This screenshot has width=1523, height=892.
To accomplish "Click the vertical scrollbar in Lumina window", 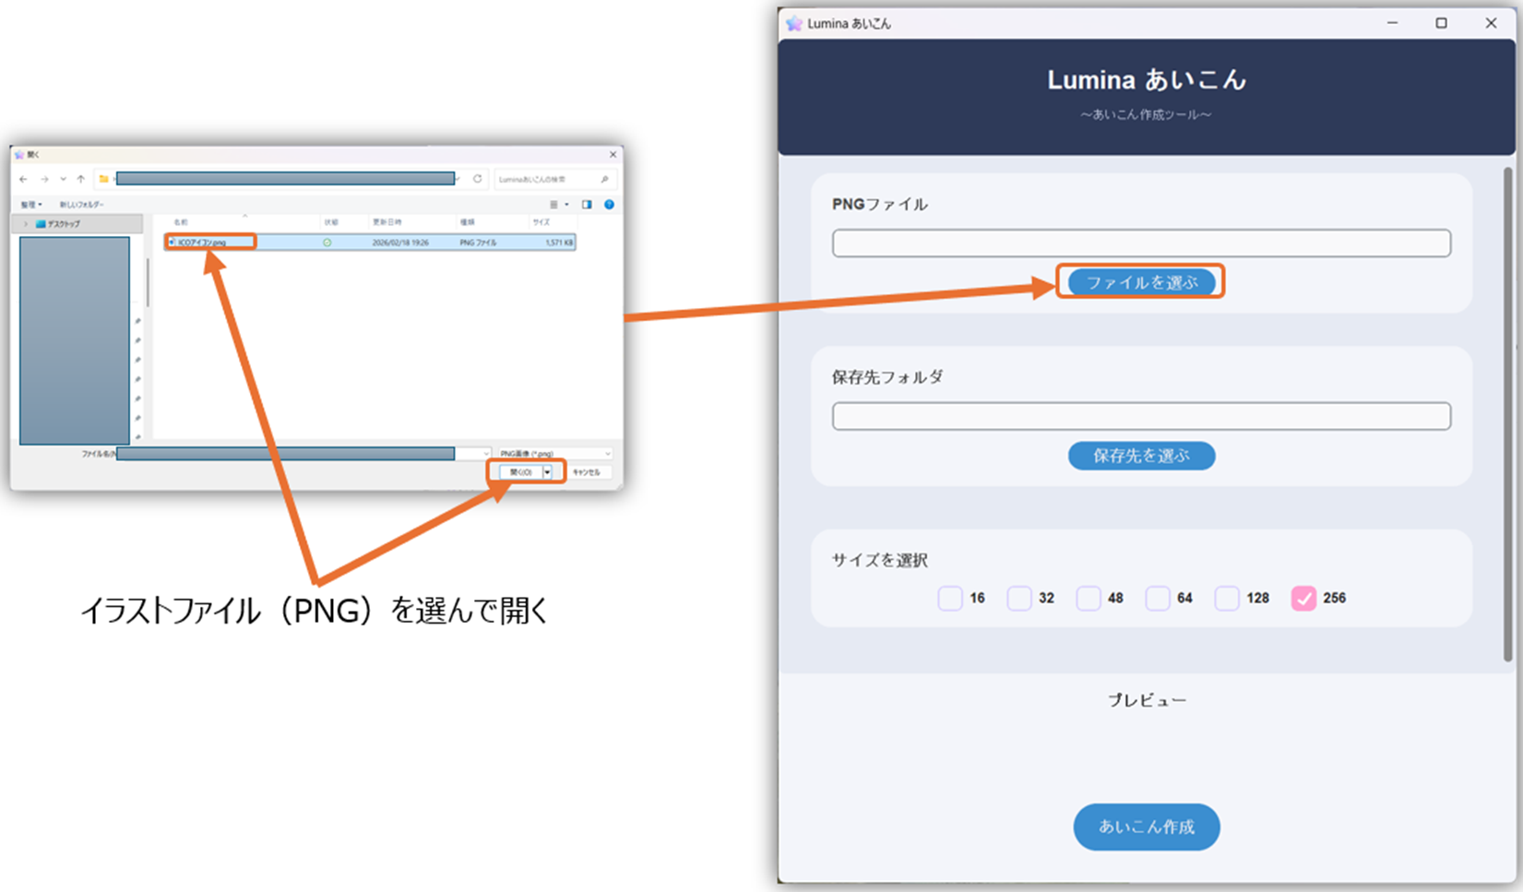I will (1508, 415).
